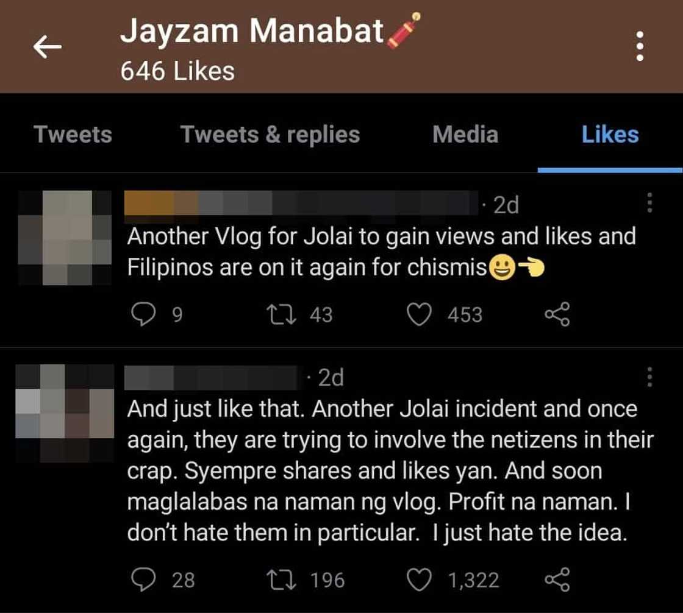Reply to the tweet with 9 comments
Image resolution: width=683 pixels, height=613 pixels.
(143, 314)
